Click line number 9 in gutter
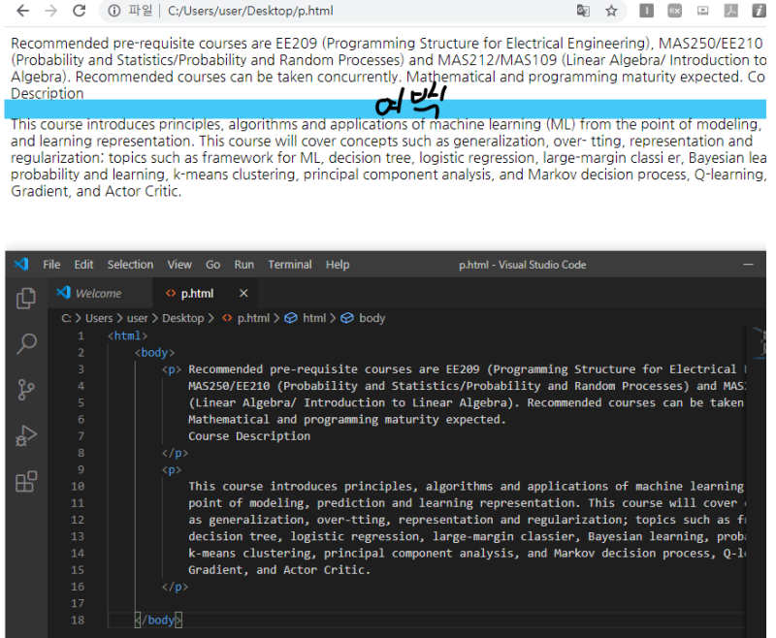The image size is (776, 638). [81, 469]
